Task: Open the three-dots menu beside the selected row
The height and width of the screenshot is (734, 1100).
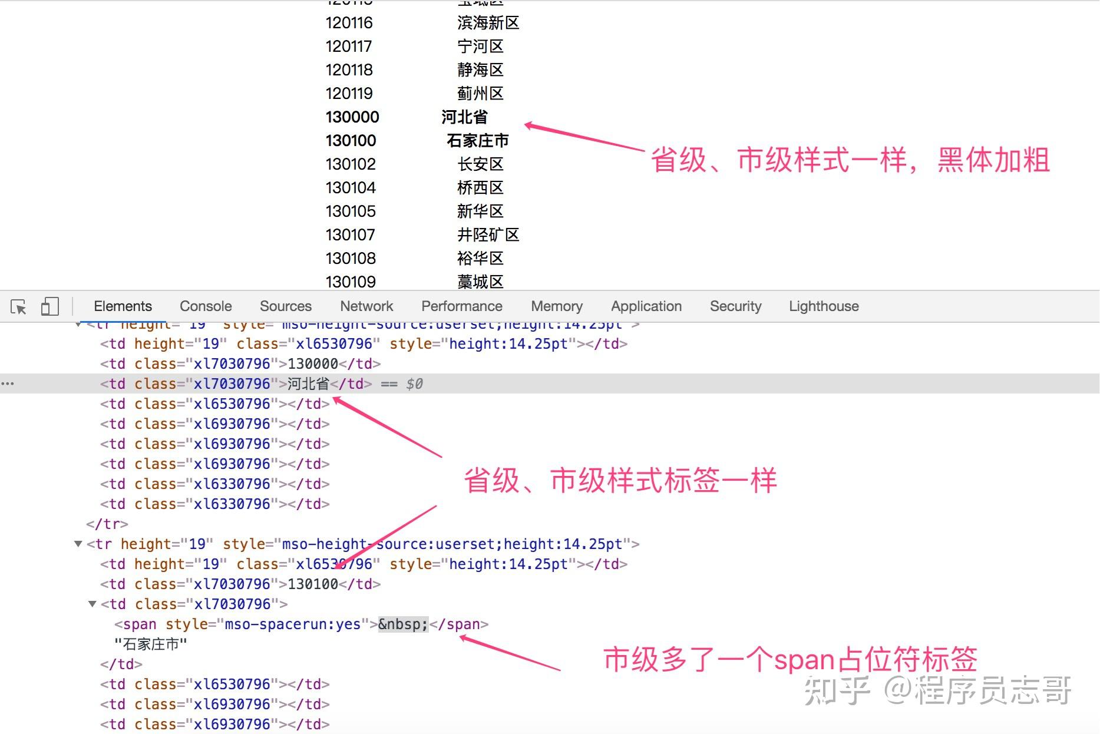Action: click(x=7, y=383)
